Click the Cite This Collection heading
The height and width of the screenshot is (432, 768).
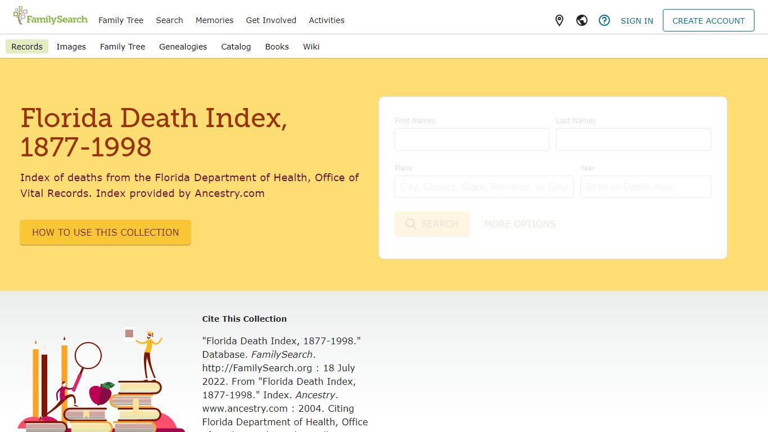click(x=245, y=319)
